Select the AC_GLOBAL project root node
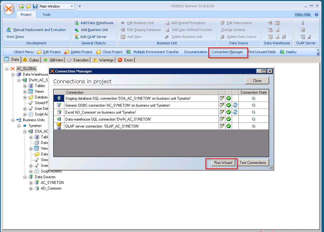Viewport: 324px width, 232px height. point(27,69)
